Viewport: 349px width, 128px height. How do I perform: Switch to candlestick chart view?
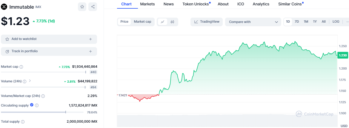point(172,22)
